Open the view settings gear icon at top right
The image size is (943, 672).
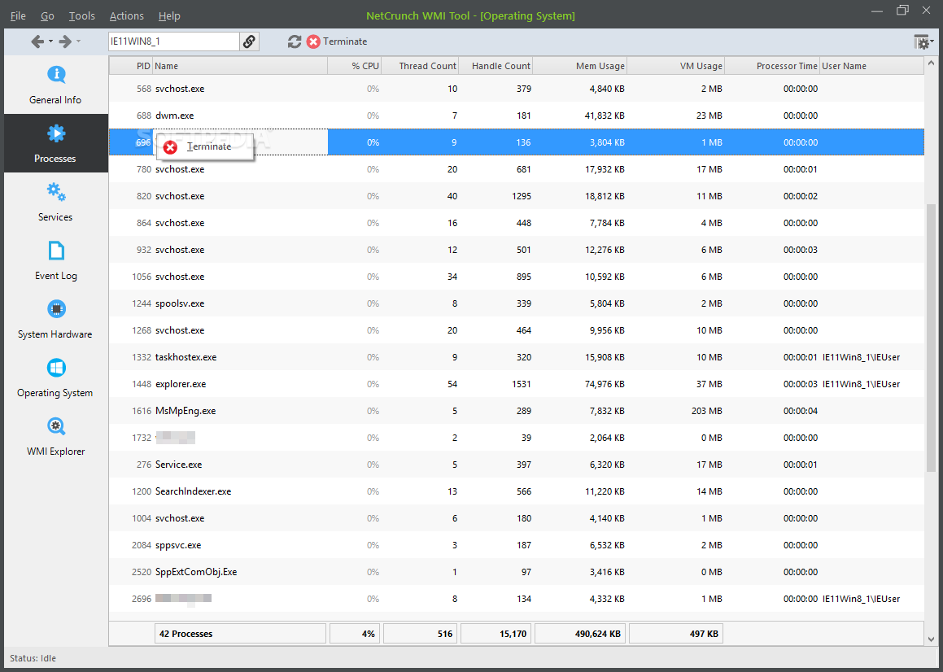(922, 42)
